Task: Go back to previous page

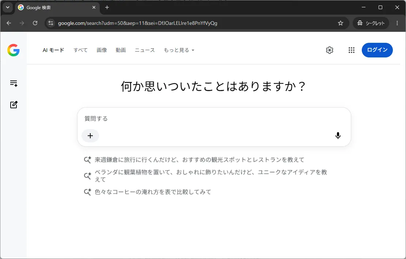Action: (x=9, y=23)
